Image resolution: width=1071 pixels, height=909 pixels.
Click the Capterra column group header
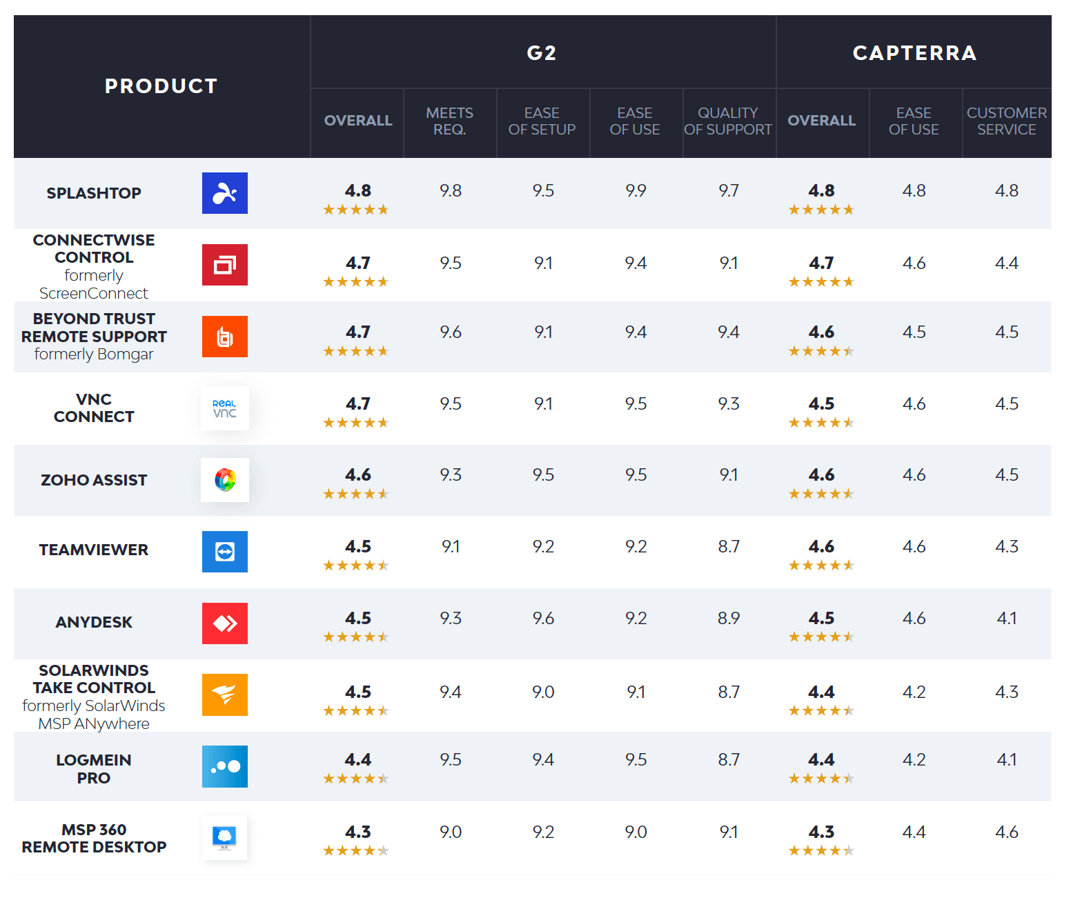point(914,53)
